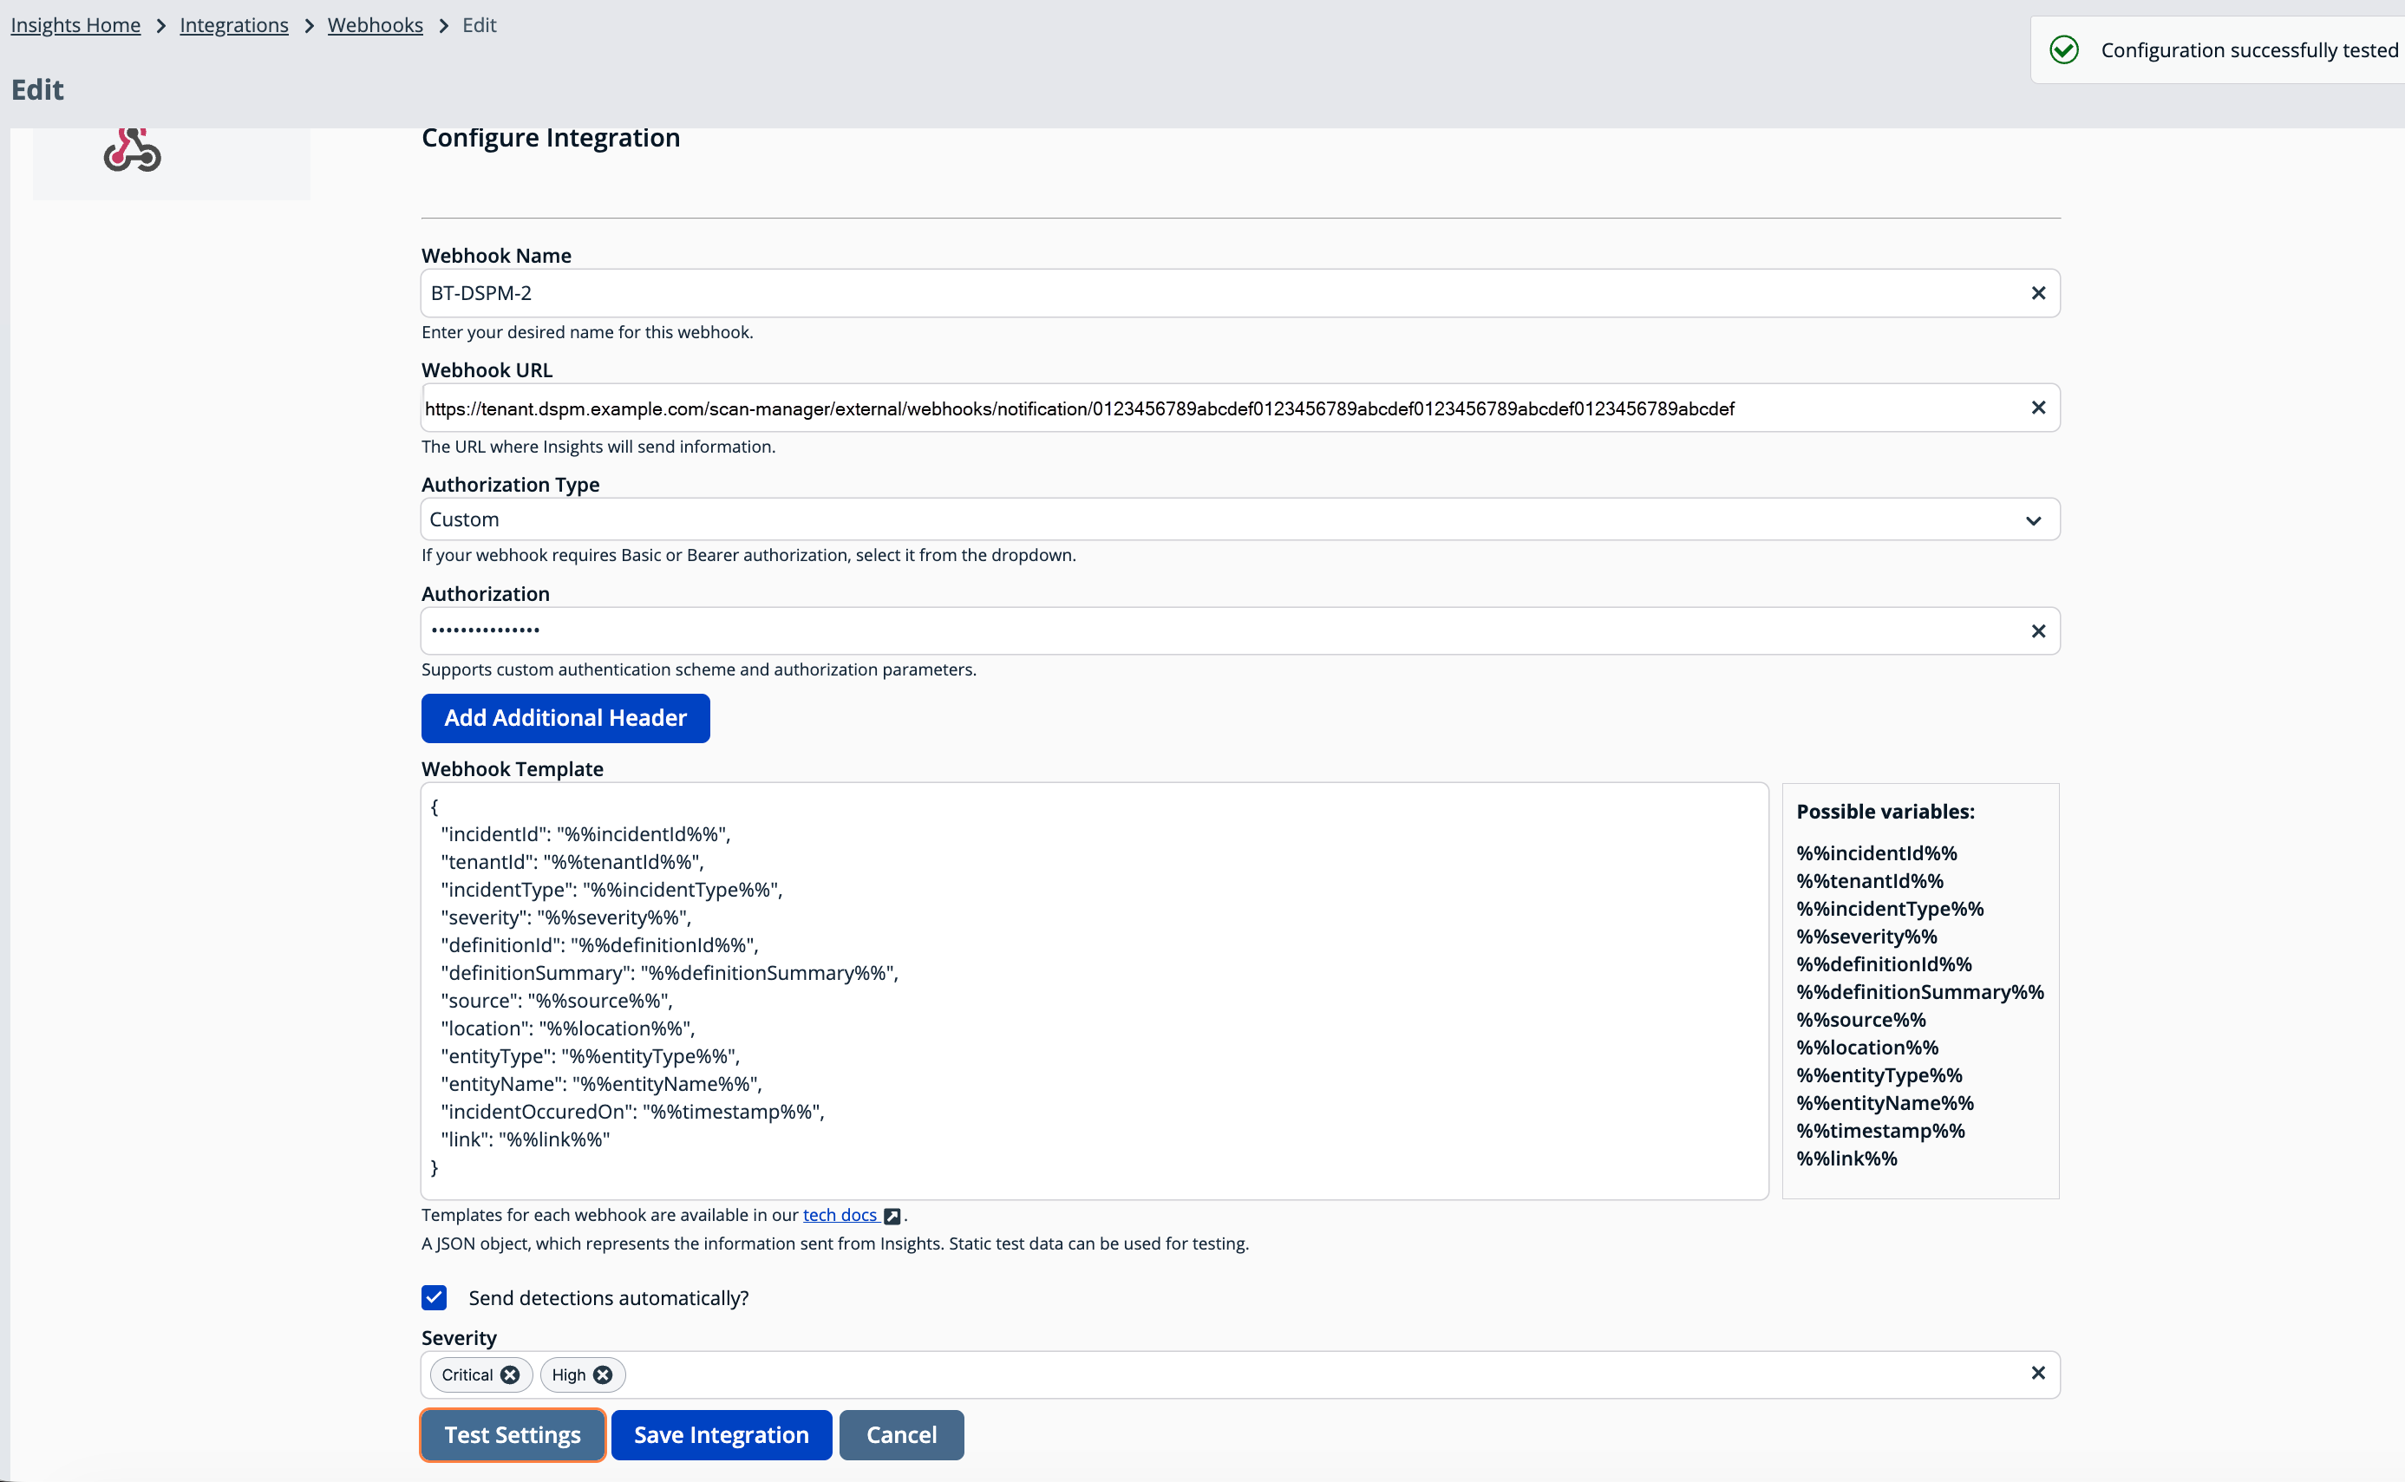Click Send detections automatically label
Screen dimensions: 2405x1482
608,1298
